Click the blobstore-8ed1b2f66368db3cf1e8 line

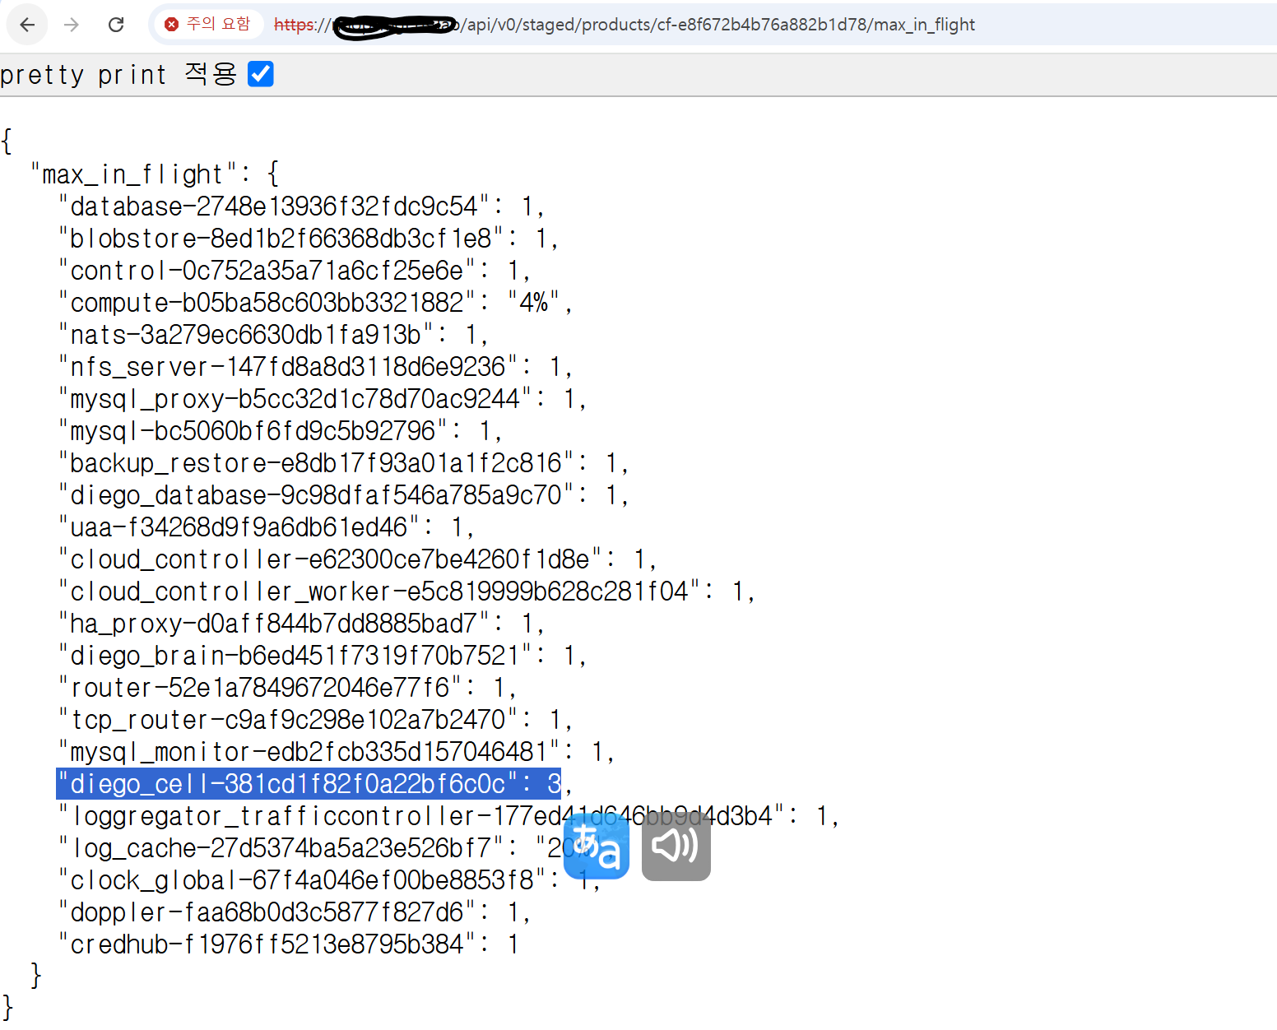309,239
